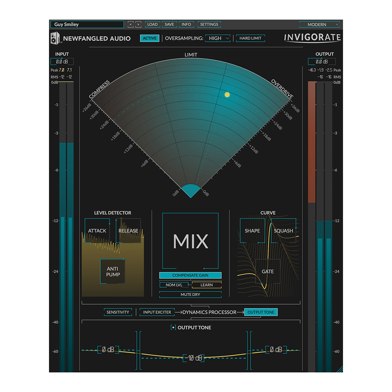The image size is (392, 392).
Task: Click the MIX control box
Action: (x=191, y=241)
